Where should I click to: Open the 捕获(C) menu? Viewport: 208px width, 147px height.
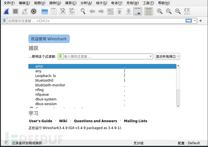(x=71, y=3)
